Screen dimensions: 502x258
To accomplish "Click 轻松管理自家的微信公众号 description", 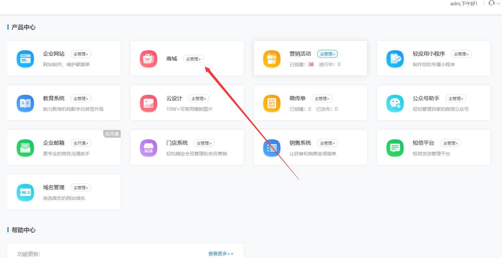I will click(x=441, y=109).
